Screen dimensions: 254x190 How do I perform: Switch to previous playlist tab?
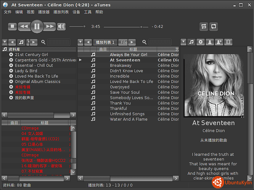click(x=88, y=42)
